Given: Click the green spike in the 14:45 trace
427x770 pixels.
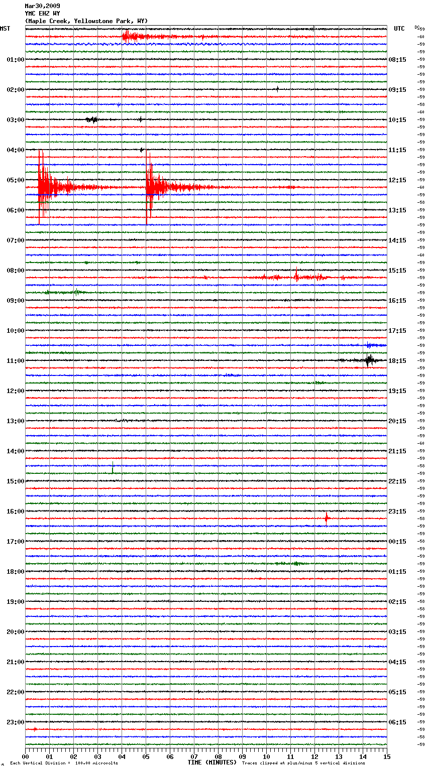Looking at the screenshot, I should pos(113,468).
